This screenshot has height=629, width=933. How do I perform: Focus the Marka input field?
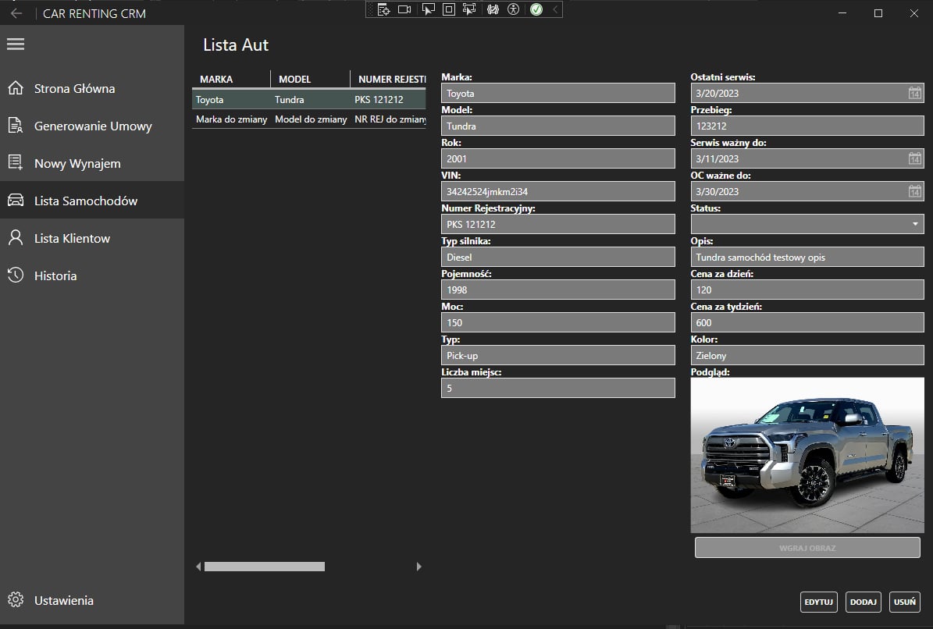pyautogui.click(x=558, y=94)
